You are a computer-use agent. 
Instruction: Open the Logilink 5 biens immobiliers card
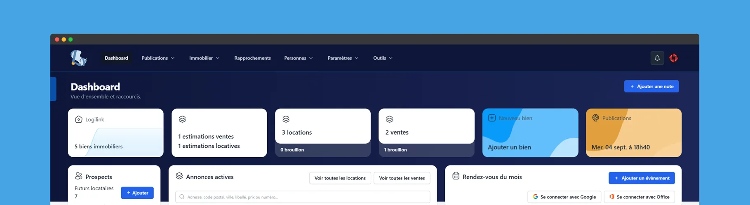115,133
